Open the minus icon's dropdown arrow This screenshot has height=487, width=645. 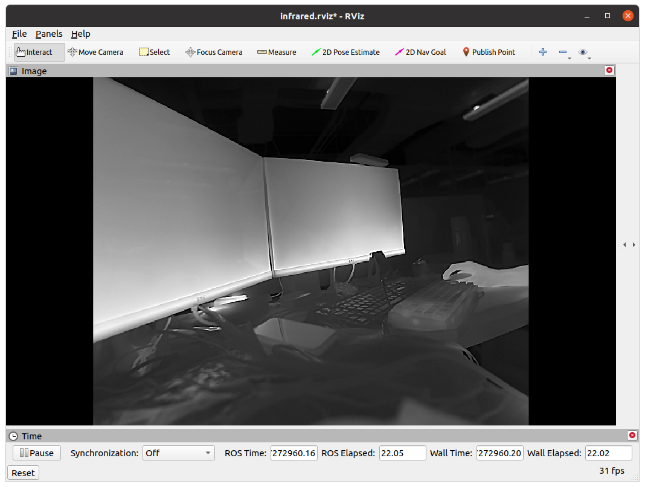[x=570, y=59]
